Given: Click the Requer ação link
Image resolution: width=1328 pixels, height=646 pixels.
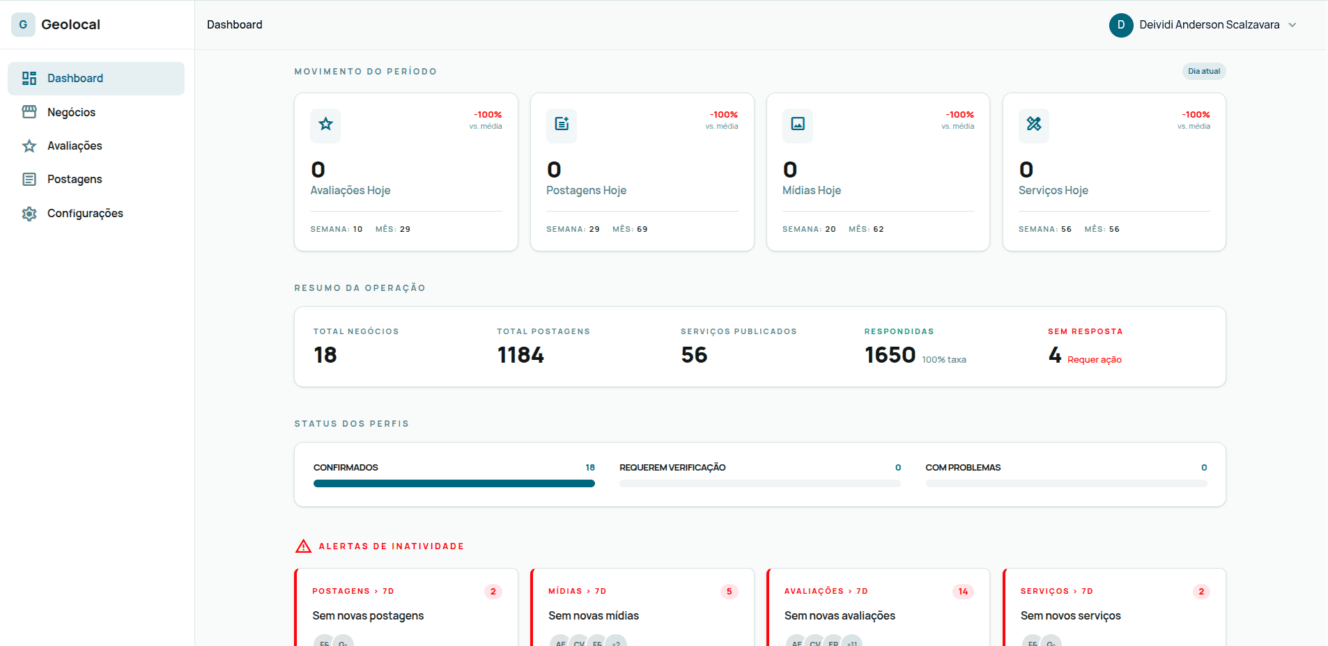Looking at the screenshot, I should coord(1095,360).
